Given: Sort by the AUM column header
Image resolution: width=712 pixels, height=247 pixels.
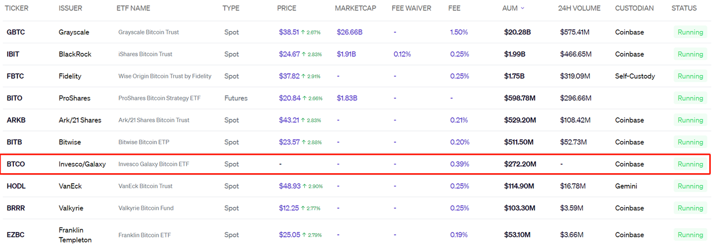Looking at the screenshot, I should [x=514, y=8].
